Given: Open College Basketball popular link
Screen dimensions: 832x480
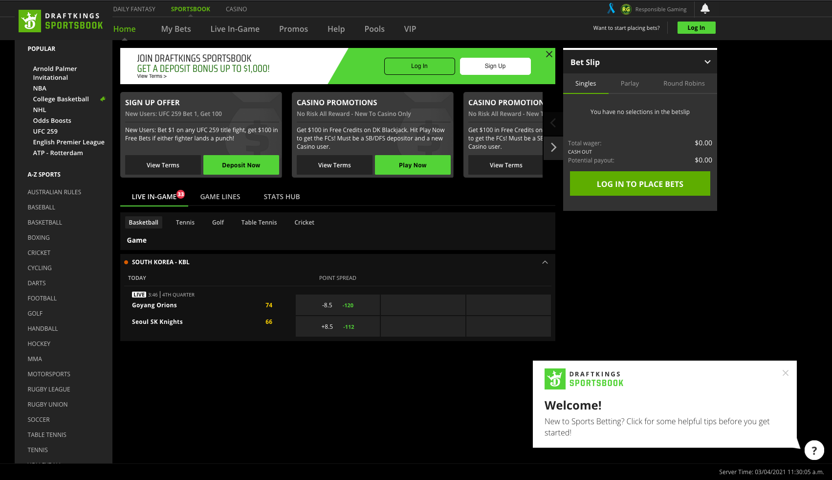Looking at the screenshot, I should point(61,99).
